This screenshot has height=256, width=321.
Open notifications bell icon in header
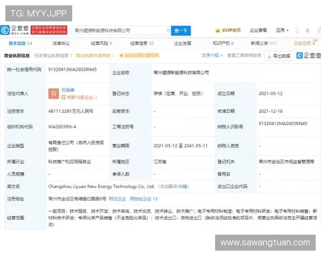(307, 30)
